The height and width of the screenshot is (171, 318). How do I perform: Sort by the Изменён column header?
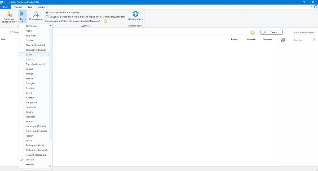point(251,40)
